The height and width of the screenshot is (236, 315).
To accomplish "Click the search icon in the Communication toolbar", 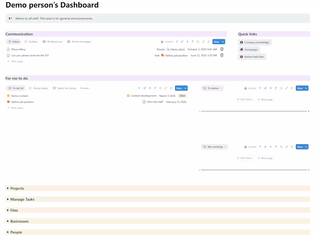I will click(198, 42).
